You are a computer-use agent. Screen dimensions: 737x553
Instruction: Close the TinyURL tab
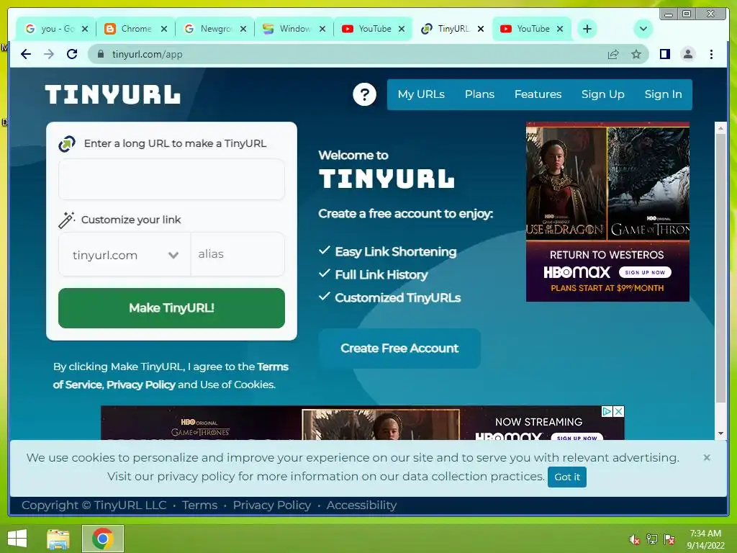tap(480, 29)
